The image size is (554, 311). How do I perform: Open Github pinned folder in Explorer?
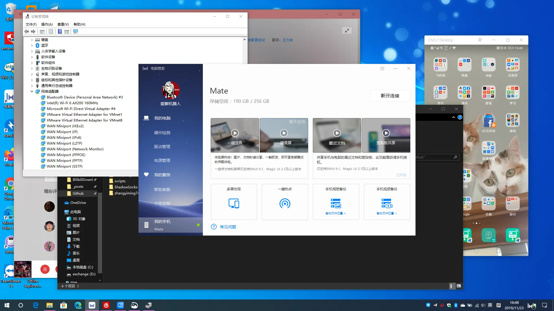[78, 194]
